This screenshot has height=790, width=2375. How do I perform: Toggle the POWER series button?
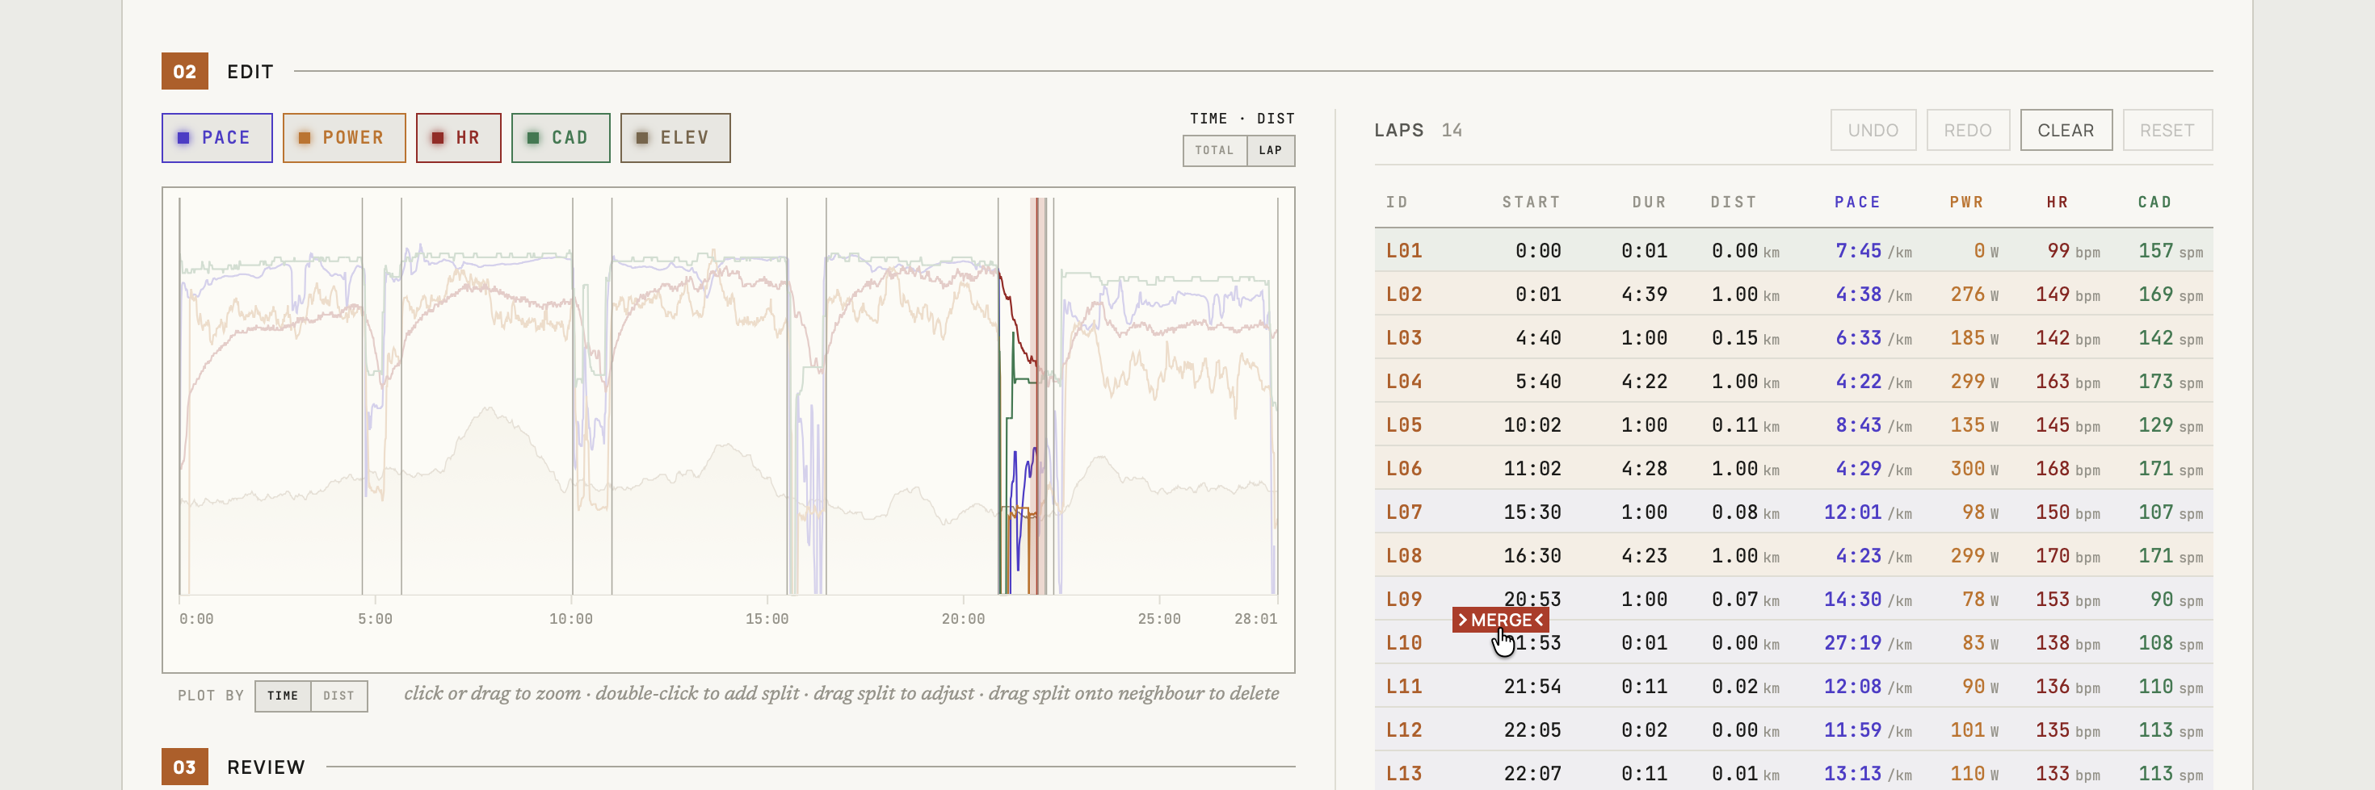(344, 138)
